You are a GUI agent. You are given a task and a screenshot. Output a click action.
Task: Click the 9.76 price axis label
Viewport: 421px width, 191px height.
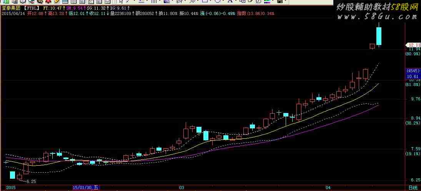click(x=415, y=99)
